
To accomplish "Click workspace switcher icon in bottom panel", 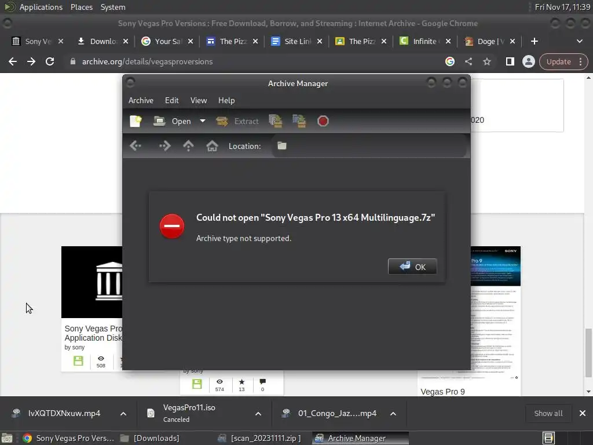I will (548, 438).
